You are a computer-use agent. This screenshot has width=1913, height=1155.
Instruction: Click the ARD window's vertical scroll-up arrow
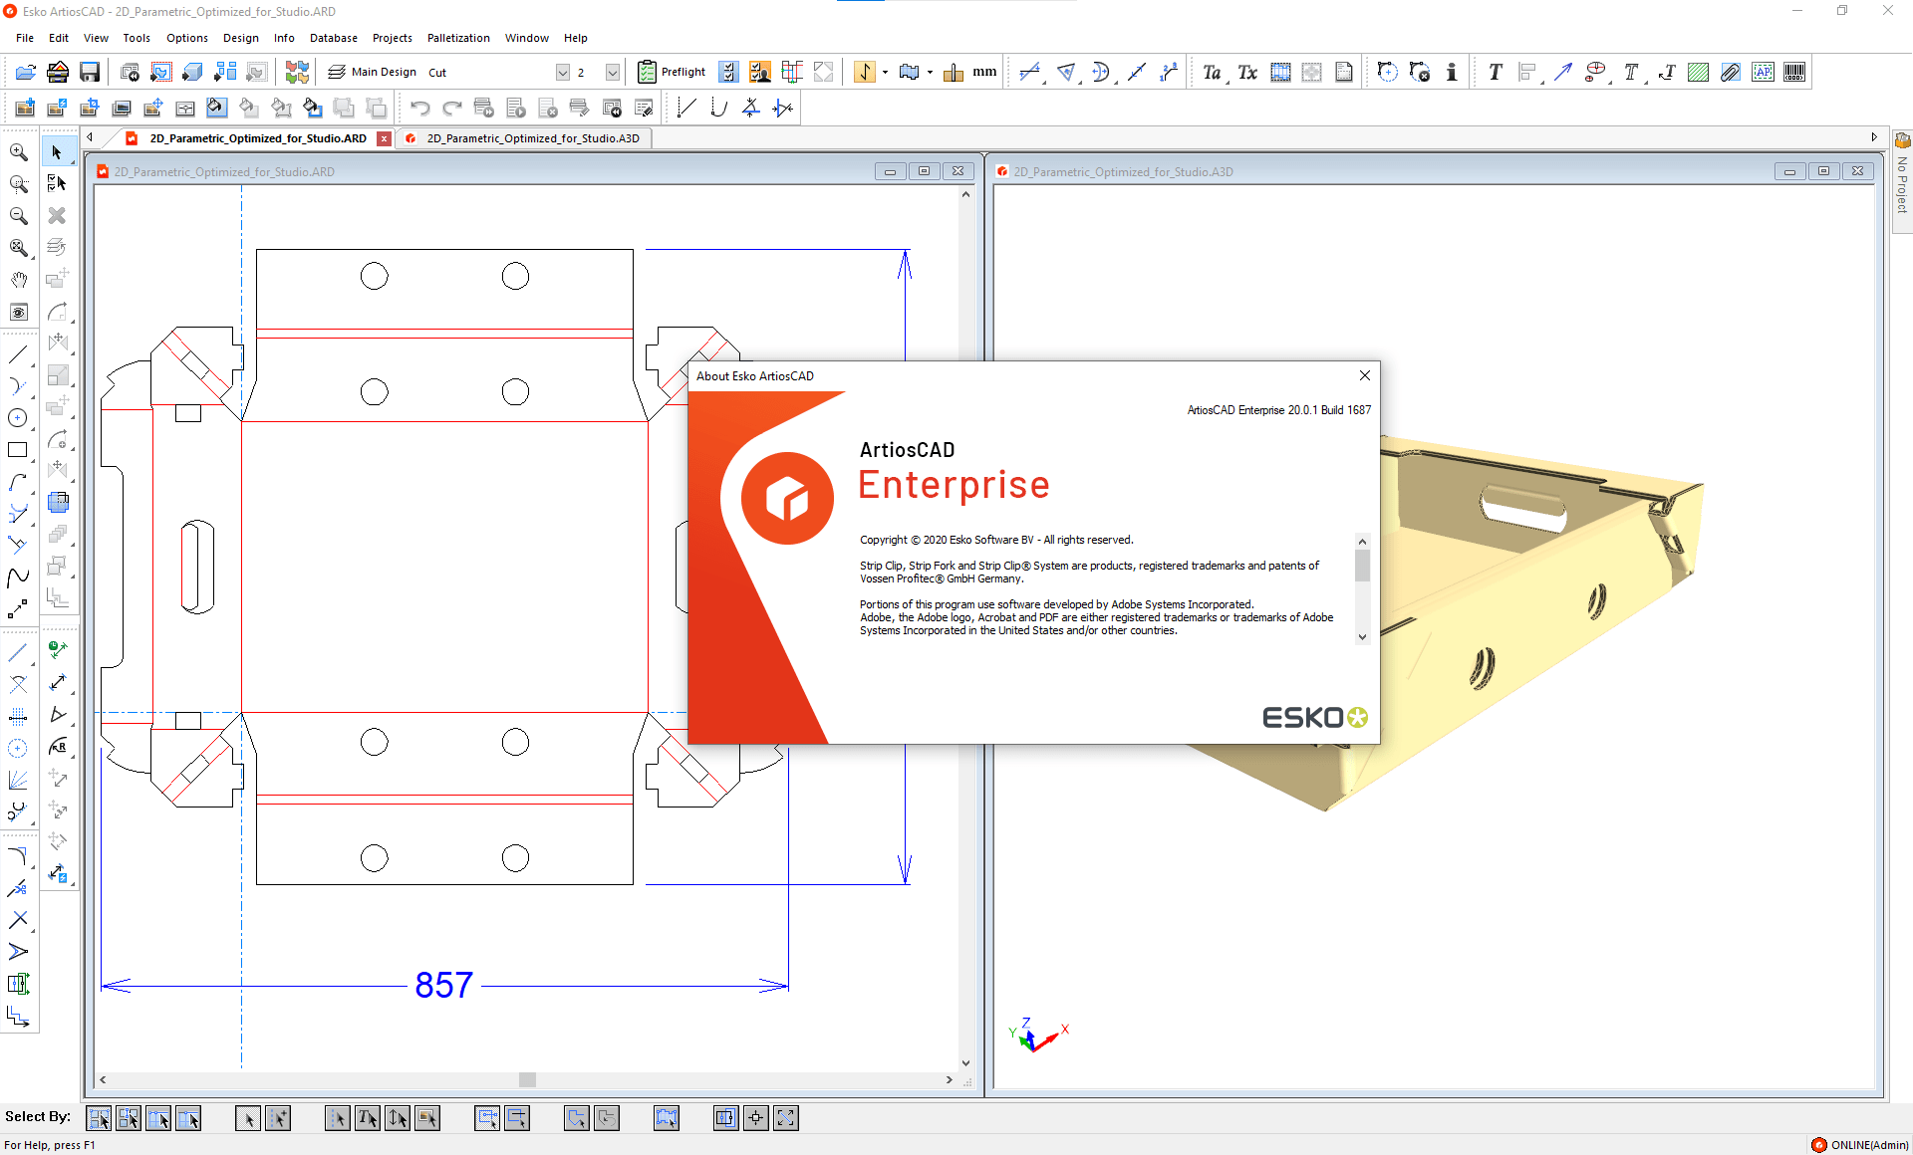click(965, 194)
